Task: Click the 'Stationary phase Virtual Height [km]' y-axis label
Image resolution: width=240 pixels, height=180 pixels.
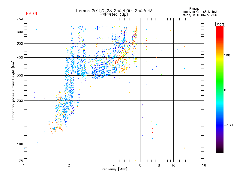Action: [13, 90]
